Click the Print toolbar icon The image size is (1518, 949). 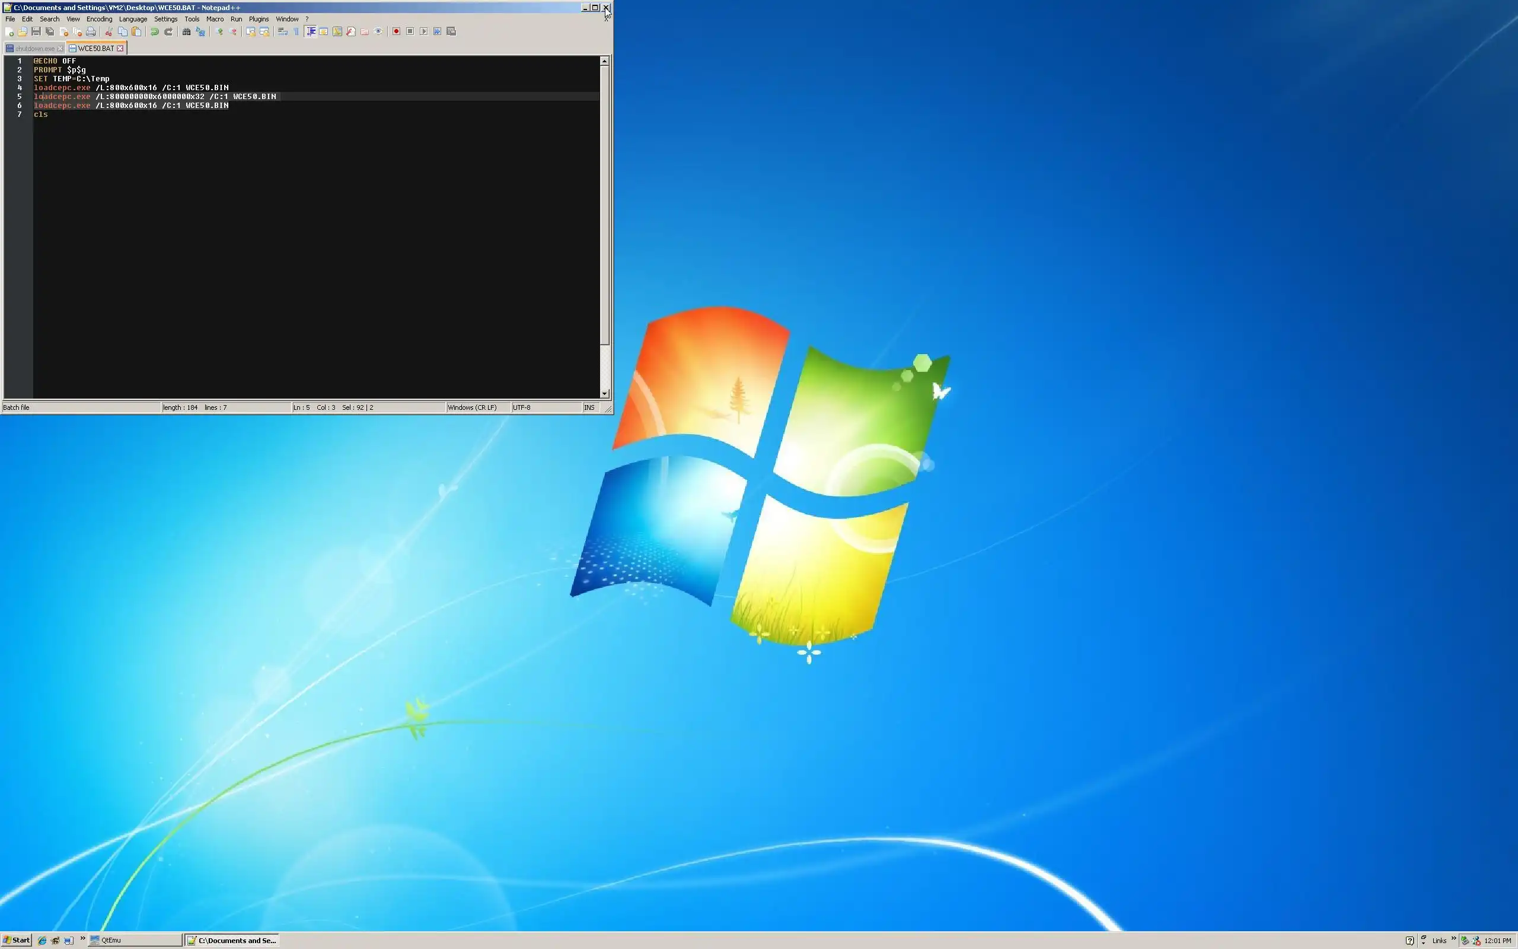[91, 31]
